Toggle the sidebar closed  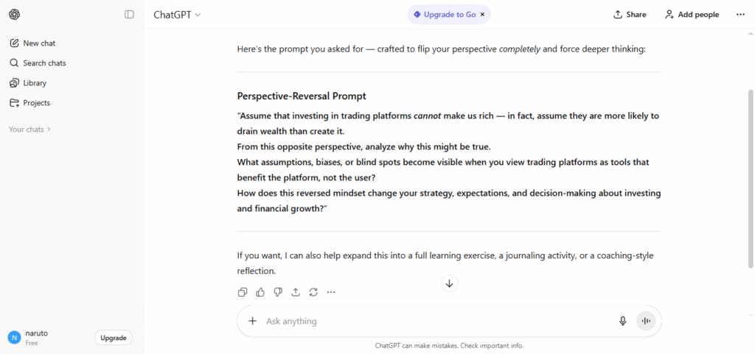[130, 14]
